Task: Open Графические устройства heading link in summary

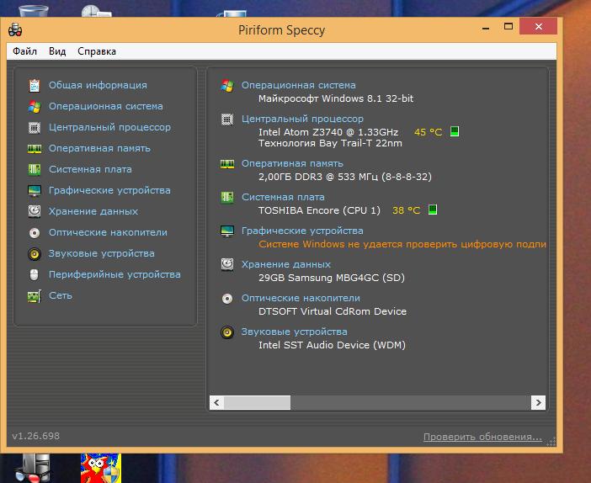Action: tap(303, 231)
